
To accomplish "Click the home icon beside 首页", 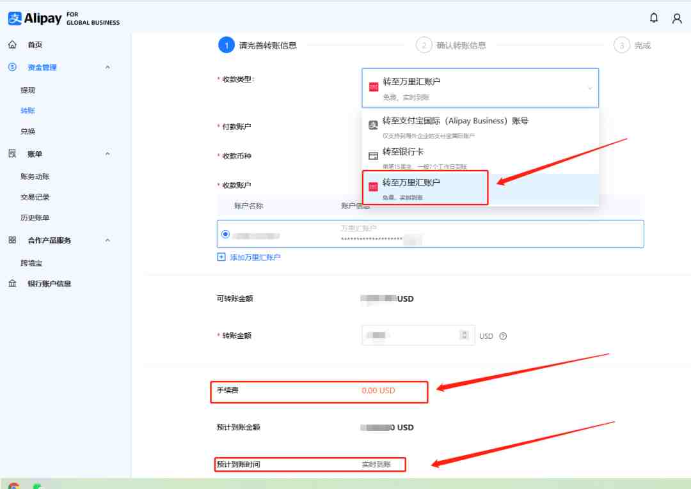I will [12, 45].
